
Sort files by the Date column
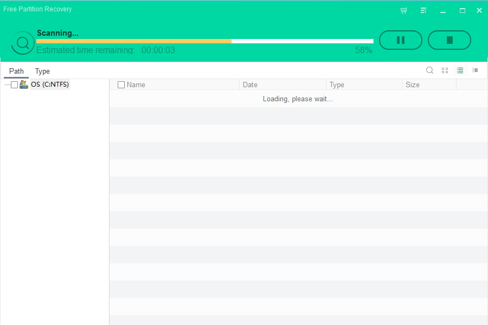(282, 84)
